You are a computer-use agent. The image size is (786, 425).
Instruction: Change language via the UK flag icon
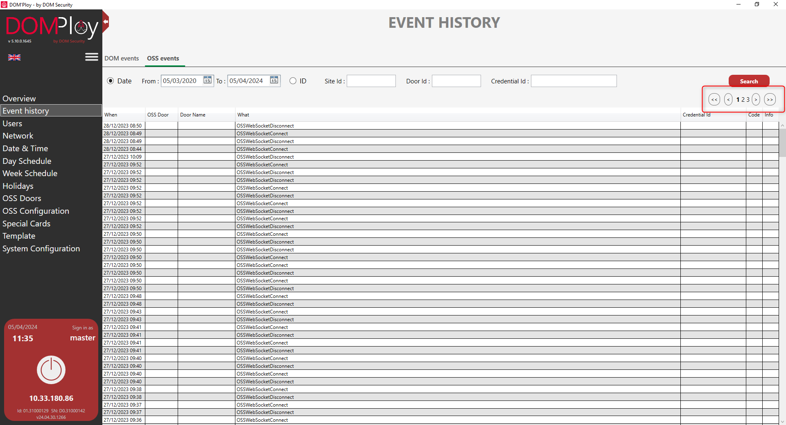point(14,58)
